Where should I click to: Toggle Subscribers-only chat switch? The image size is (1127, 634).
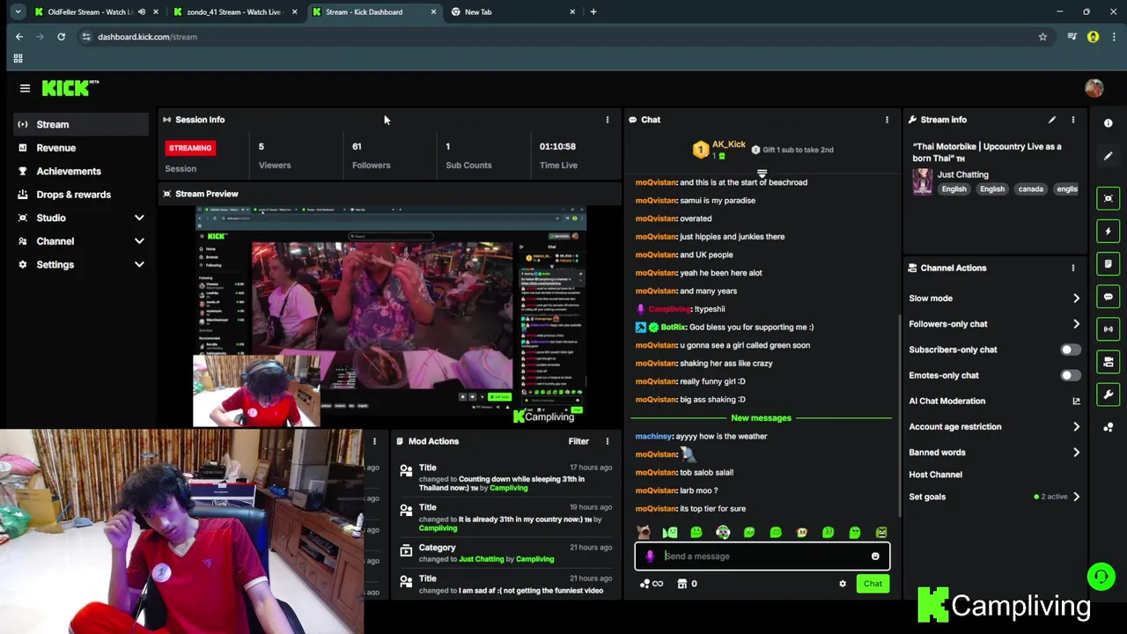pos(1070,350)
